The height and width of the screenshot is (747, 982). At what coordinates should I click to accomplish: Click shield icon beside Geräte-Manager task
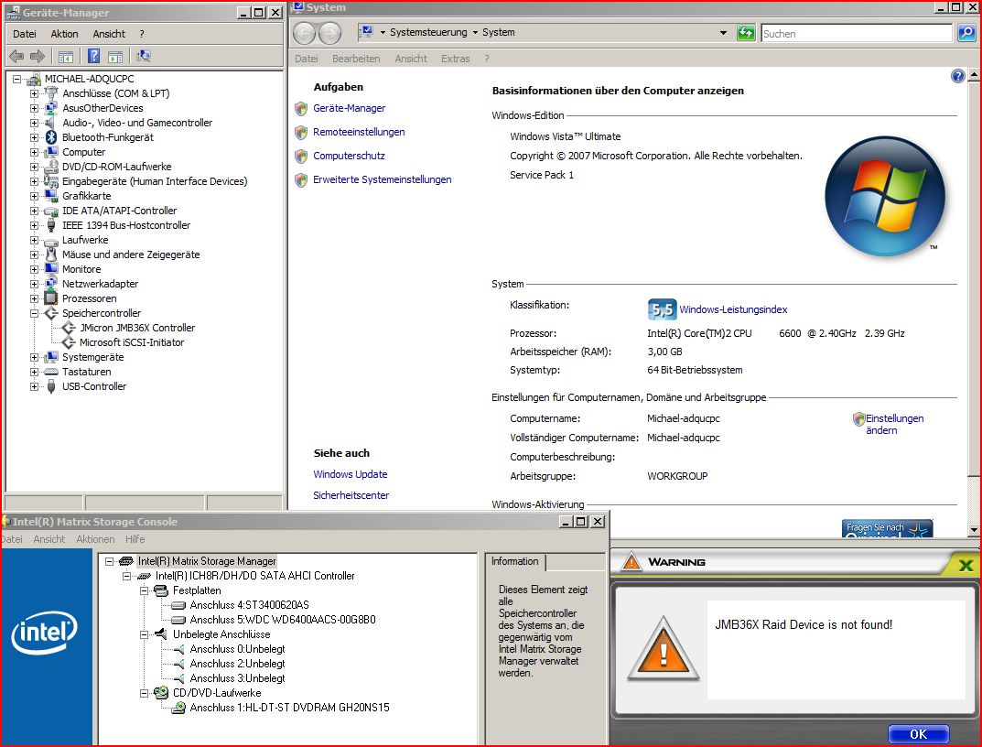click(x=301, y=108)
